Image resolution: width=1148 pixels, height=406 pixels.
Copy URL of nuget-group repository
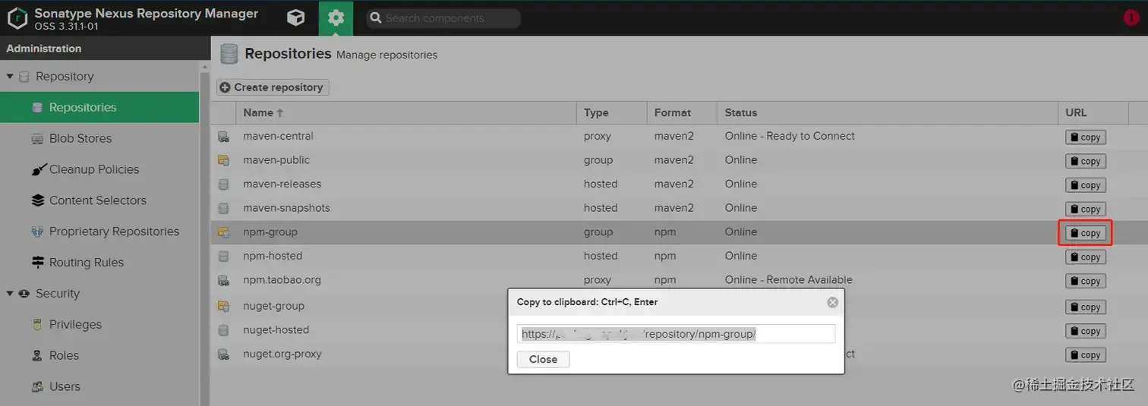1086,307
